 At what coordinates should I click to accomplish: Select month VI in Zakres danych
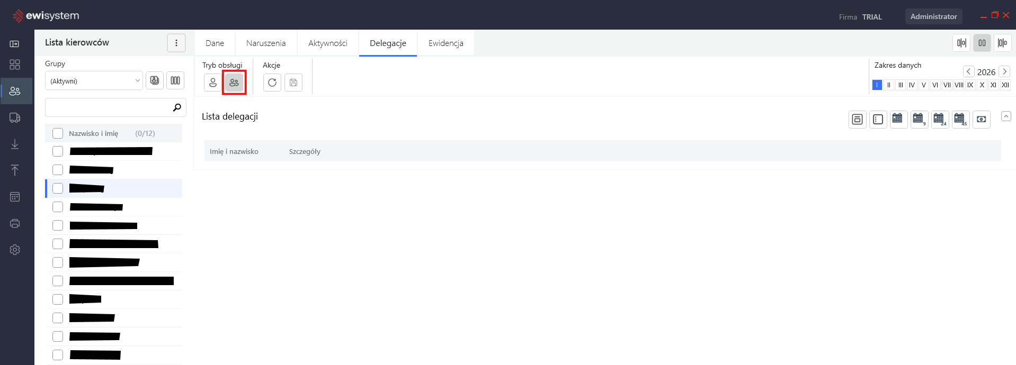point(935,85)
